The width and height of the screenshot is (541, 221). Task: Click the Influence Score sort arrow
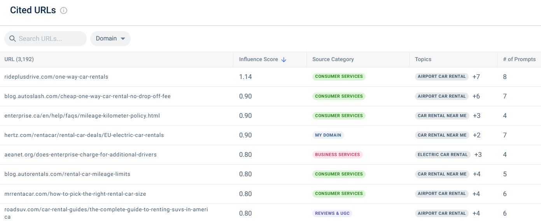click(x=284, y=60)
